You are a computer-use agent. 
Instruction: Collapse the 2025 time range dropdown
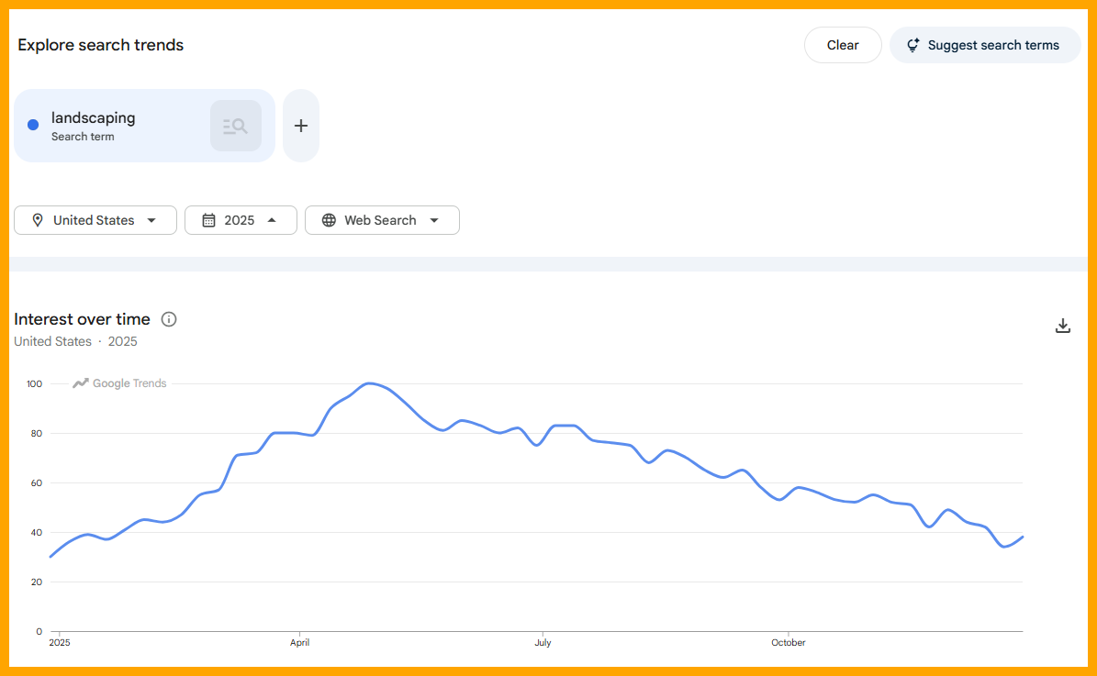(241, 220)
